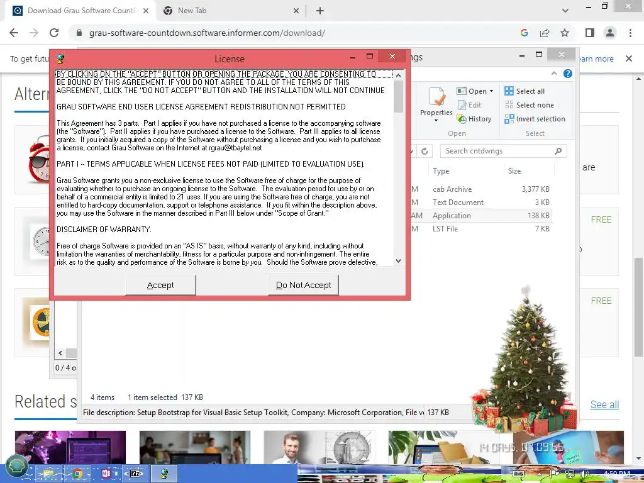
Task: Click the See all link
Action: coord(604,404)
